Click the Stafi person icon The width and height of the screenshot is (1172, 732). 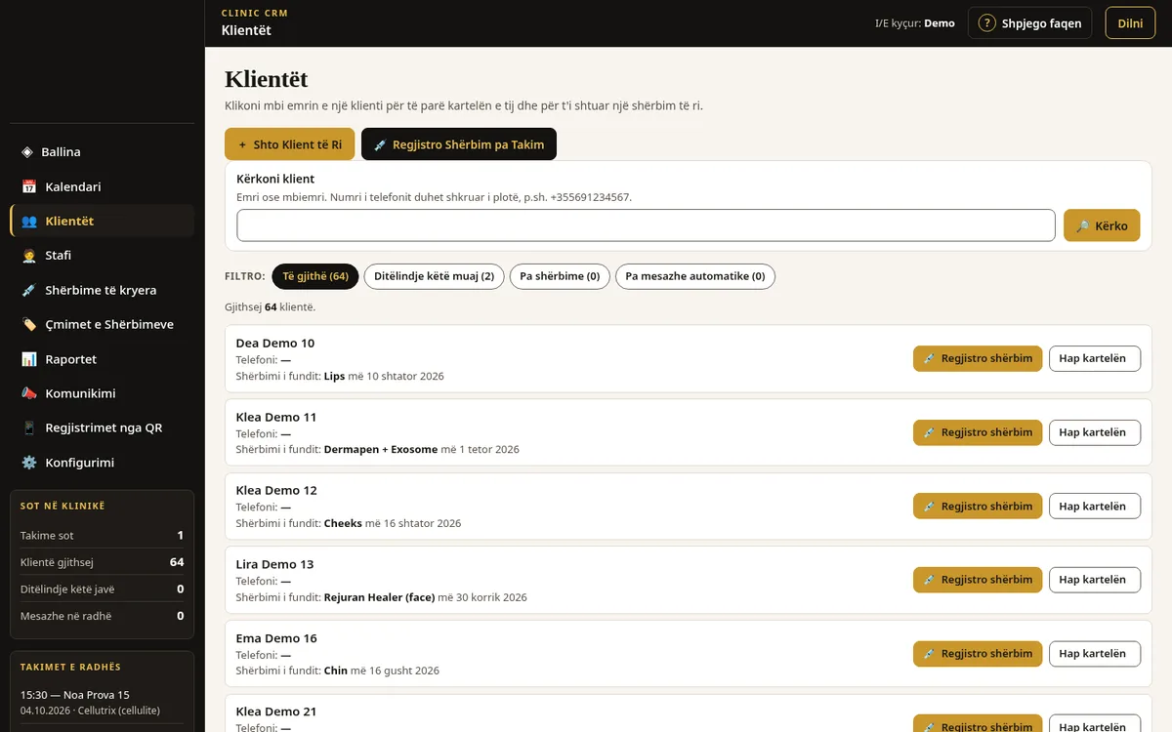pos(29,256)
